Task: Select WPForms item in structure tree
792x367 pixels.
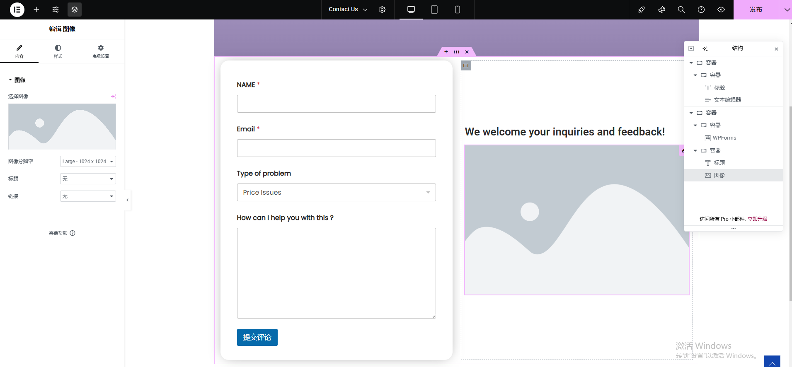Action: (x=724, y=138)
